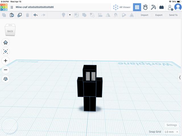Return to home view

click(x=6, y=42)
